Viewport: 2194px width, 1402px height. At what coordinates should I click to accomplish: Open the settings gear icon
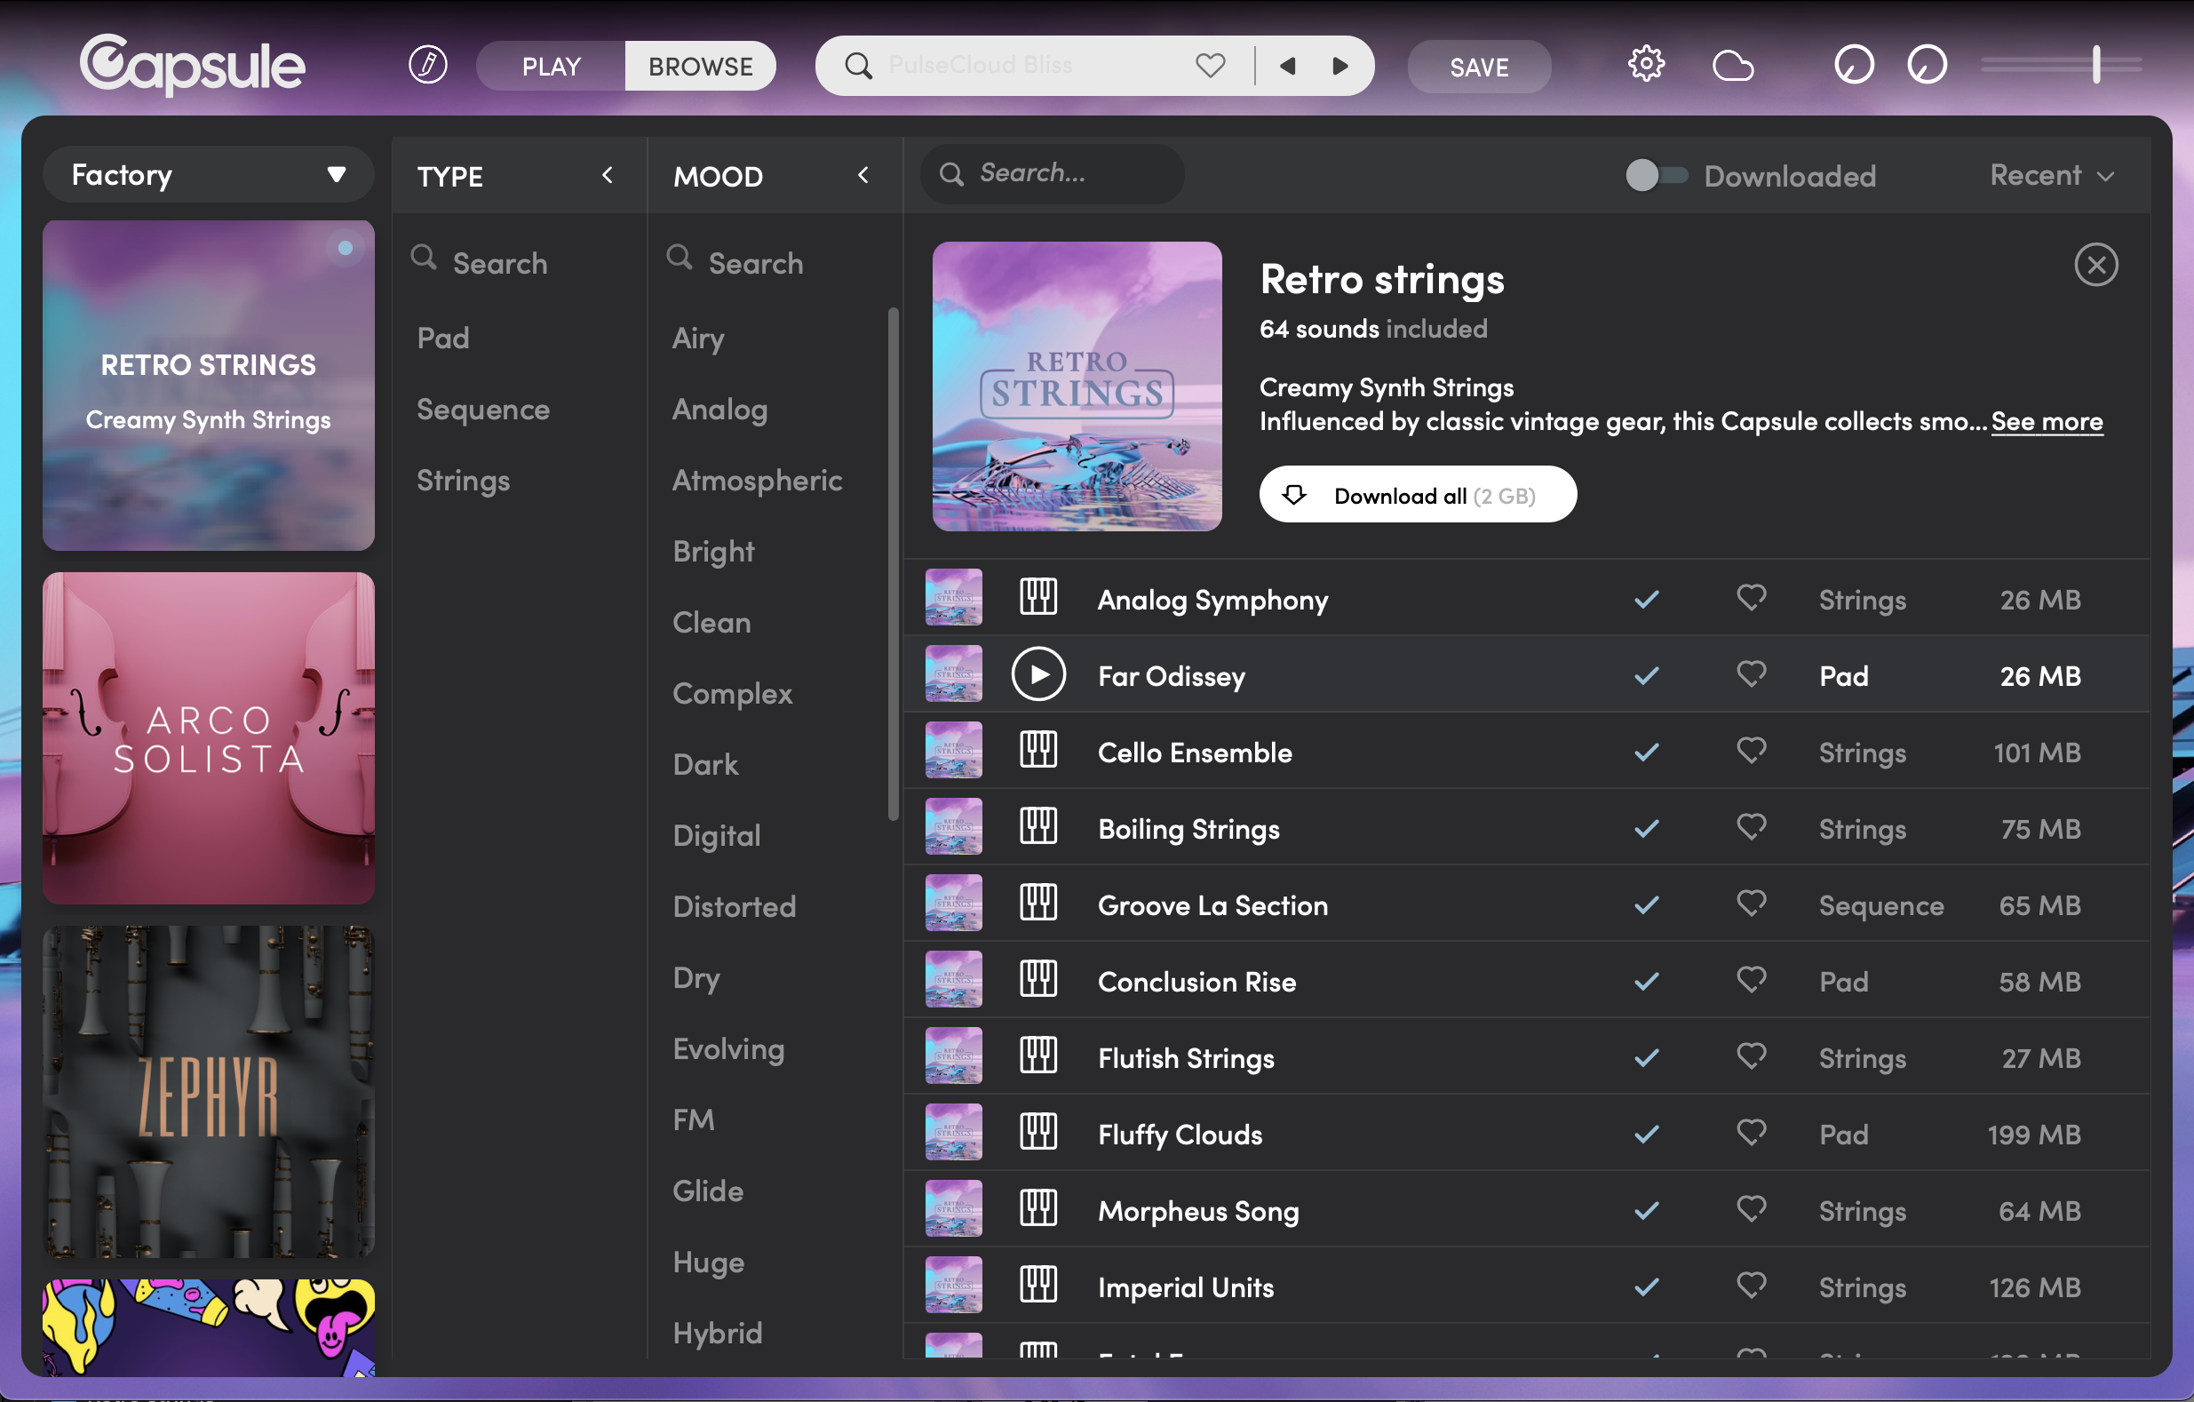1645,66
